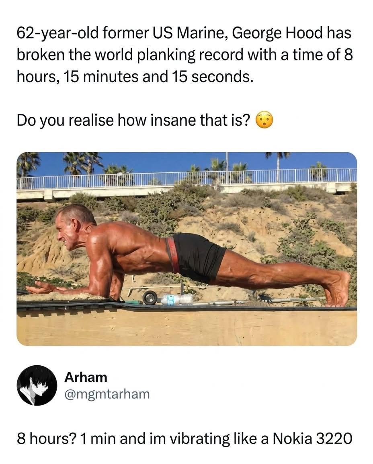Open the @mgmtarham handle link
The height and width of the screenshot is (464, 373).
107,394
